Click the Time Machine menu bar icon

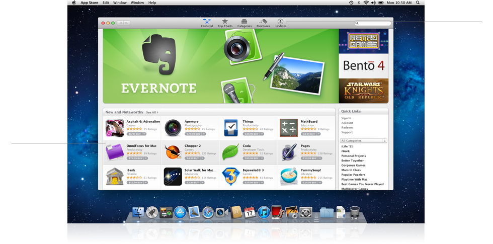coord(351,3)
